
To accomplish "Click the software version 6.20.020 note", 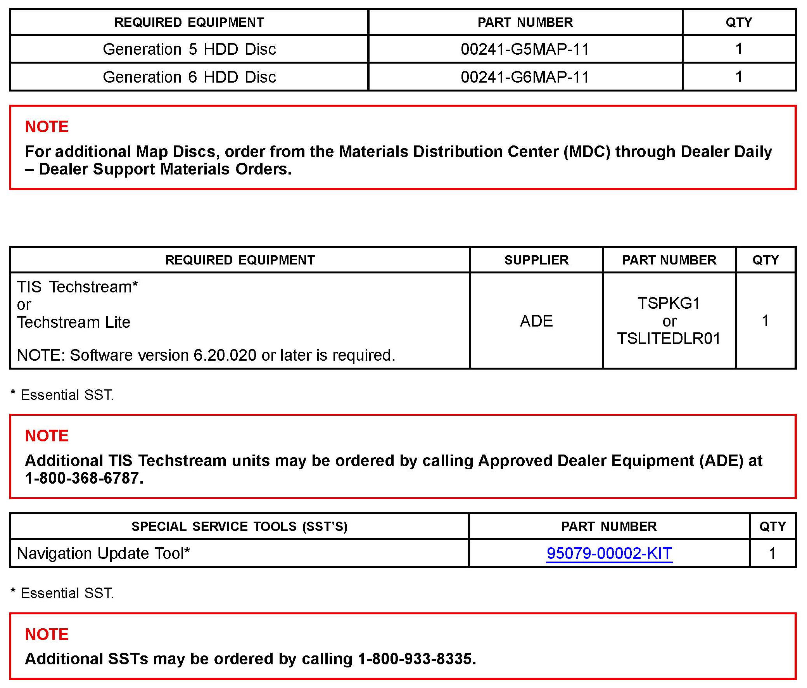I will (x=206, y=355).
